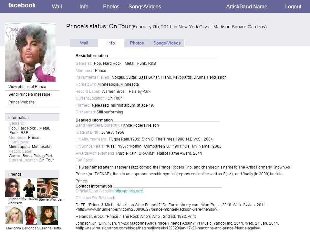The width and height of the screenshot is (310, 232).
Task: Open Songs/Videos in the top navigation bar
Action: [145, 6]
